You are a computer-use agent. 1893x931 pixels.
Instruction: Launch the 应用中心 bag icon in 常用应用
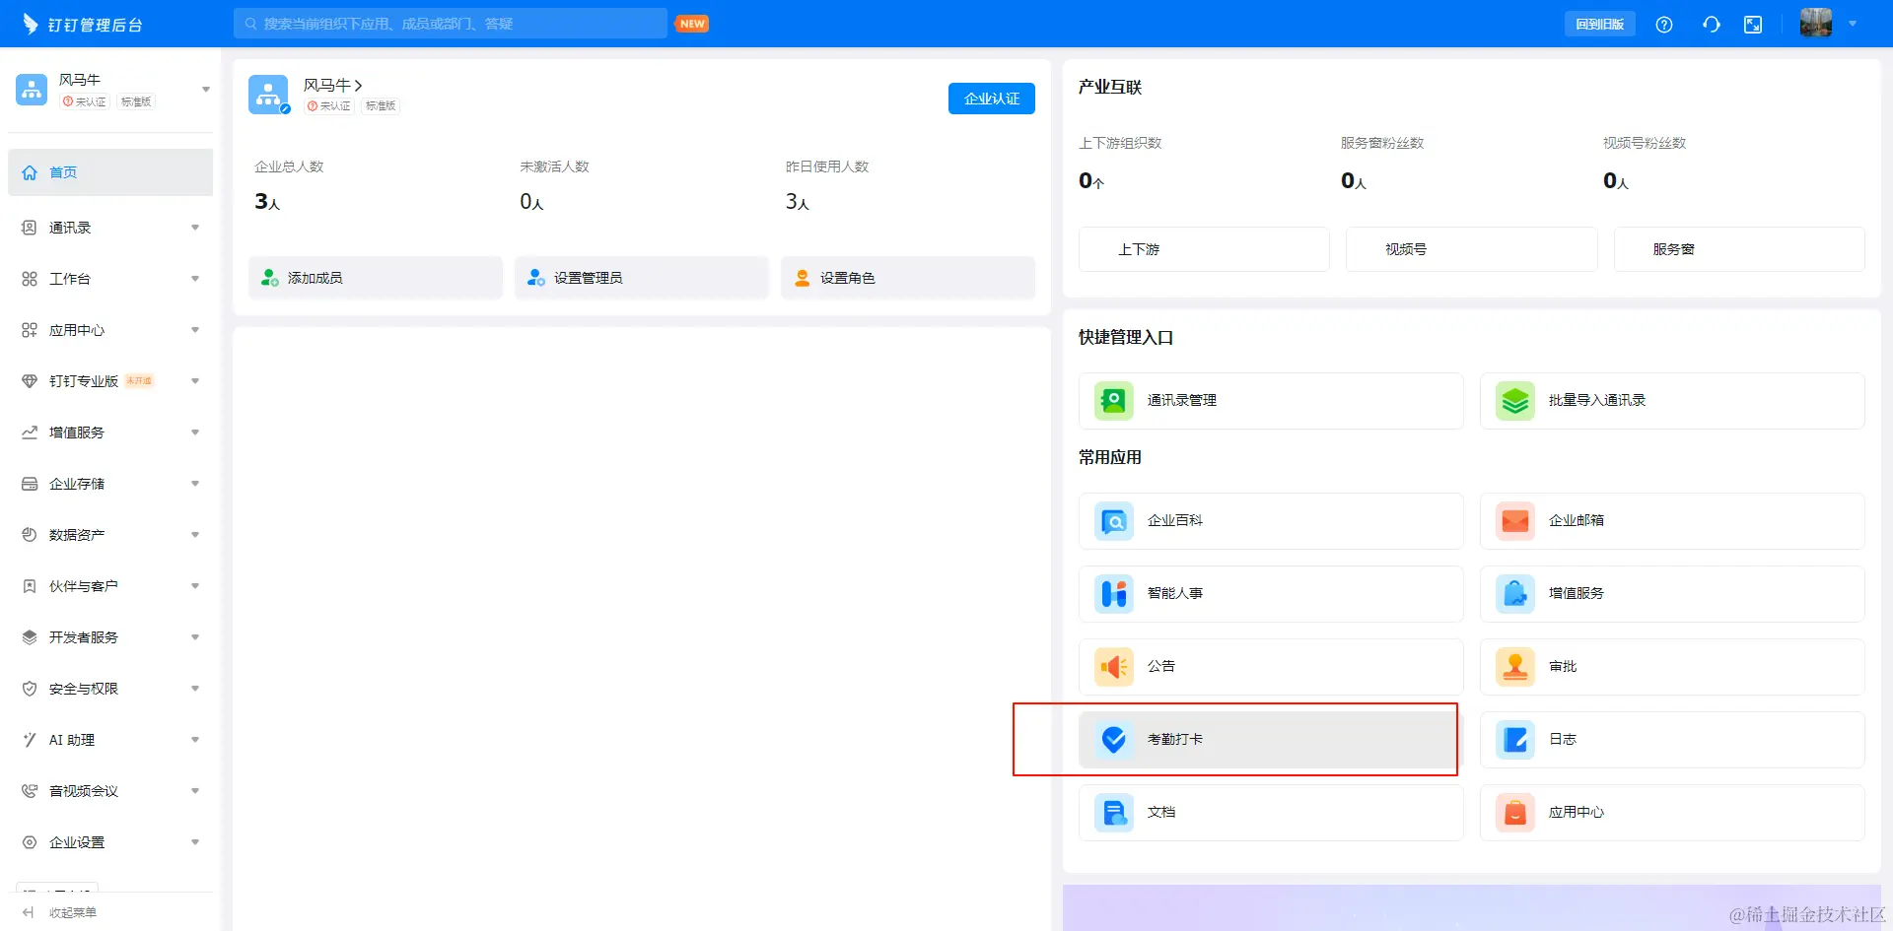[1515, 813]
